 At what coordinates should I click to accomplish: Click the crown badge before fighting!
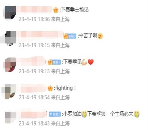coord(50,88)
